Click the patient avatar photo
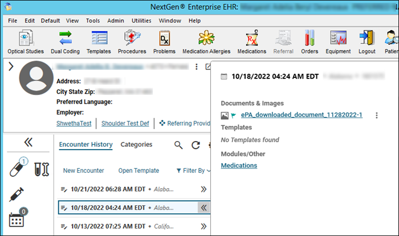This screenshot has width=399, height=236. [36, 78]
